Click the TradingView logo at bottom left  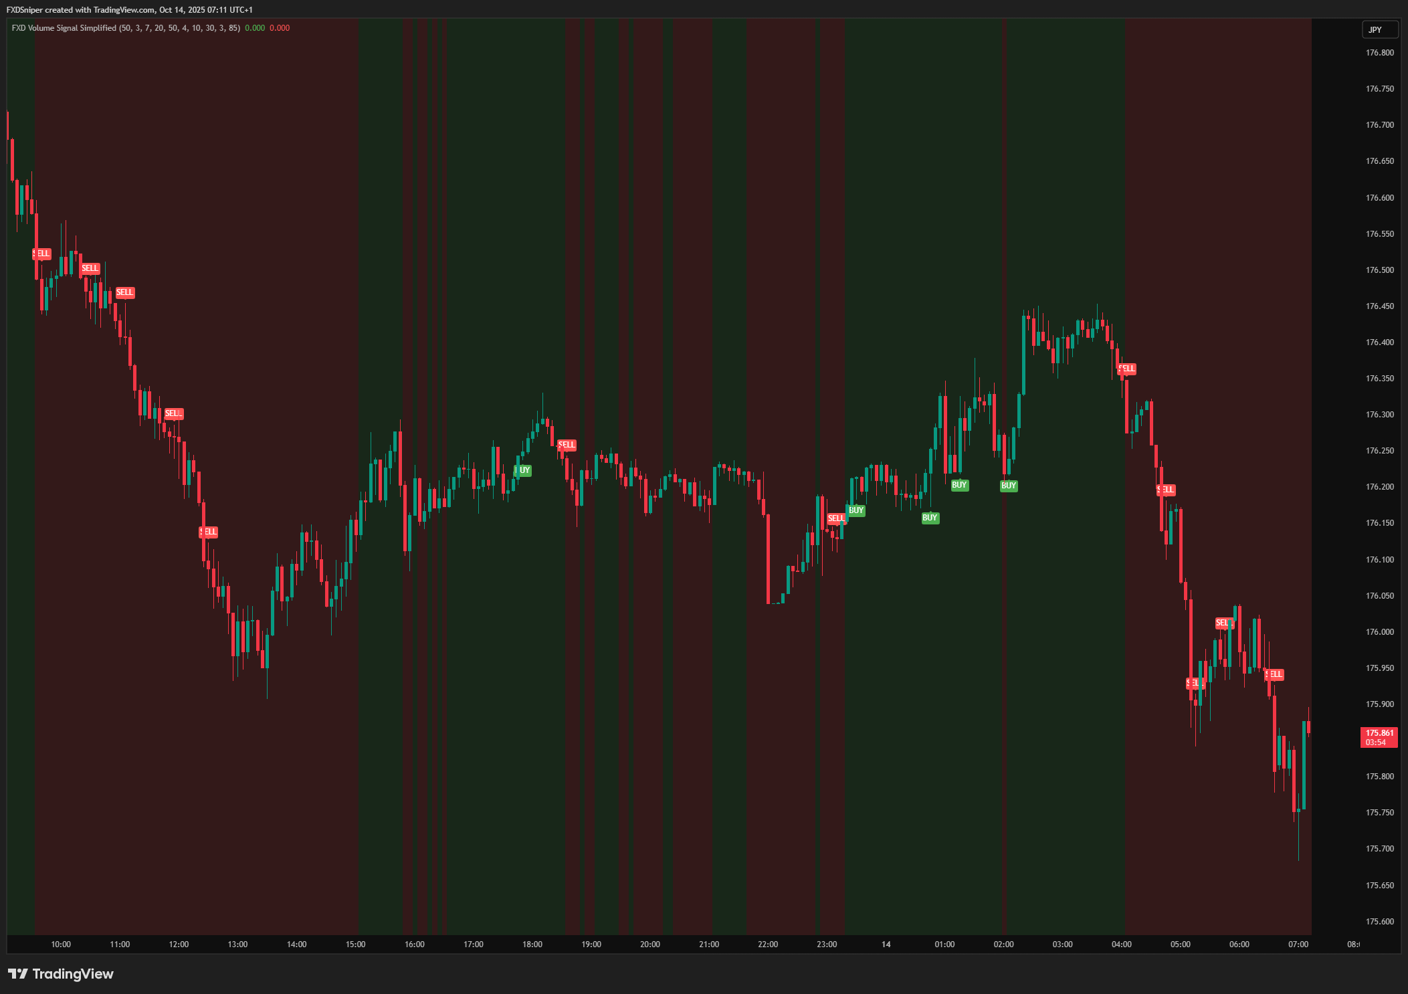(x=60, y=973)
